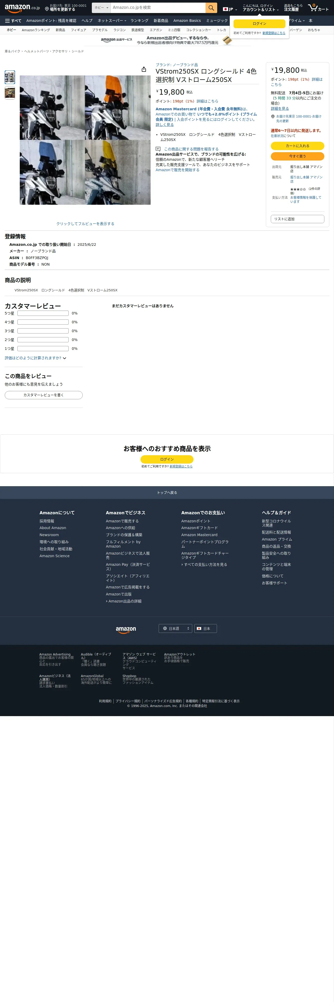Click ログイン button in recommendations box
The width and height of the screenshot is (334, 1002).
click(x=167, y=459)
